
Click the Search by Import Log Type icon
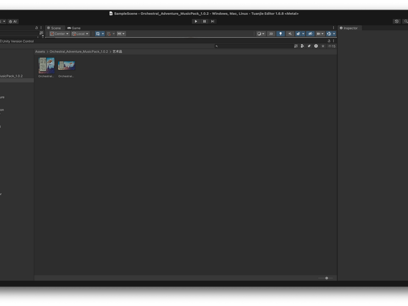[x=316, y=46]
